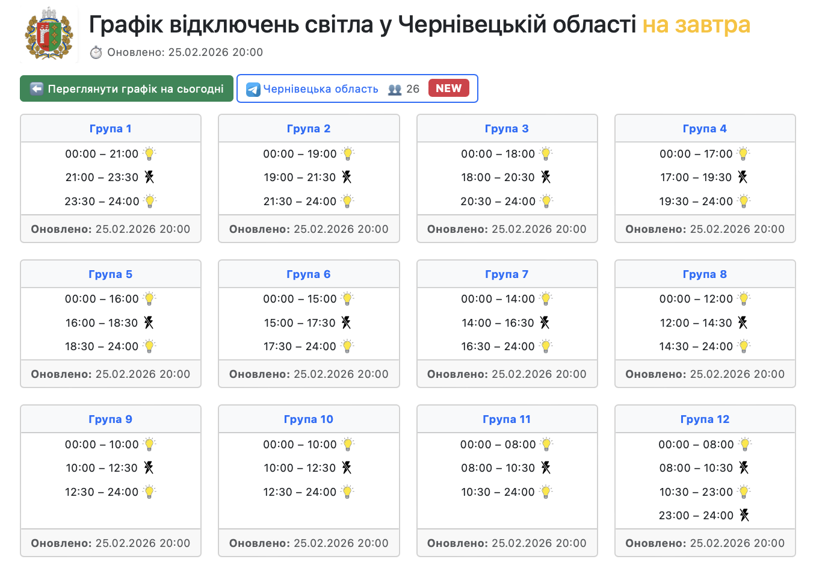This screenshot has width=828, height=568.
Task: Select the Група 6 heading link
Action: pos(308,274)
